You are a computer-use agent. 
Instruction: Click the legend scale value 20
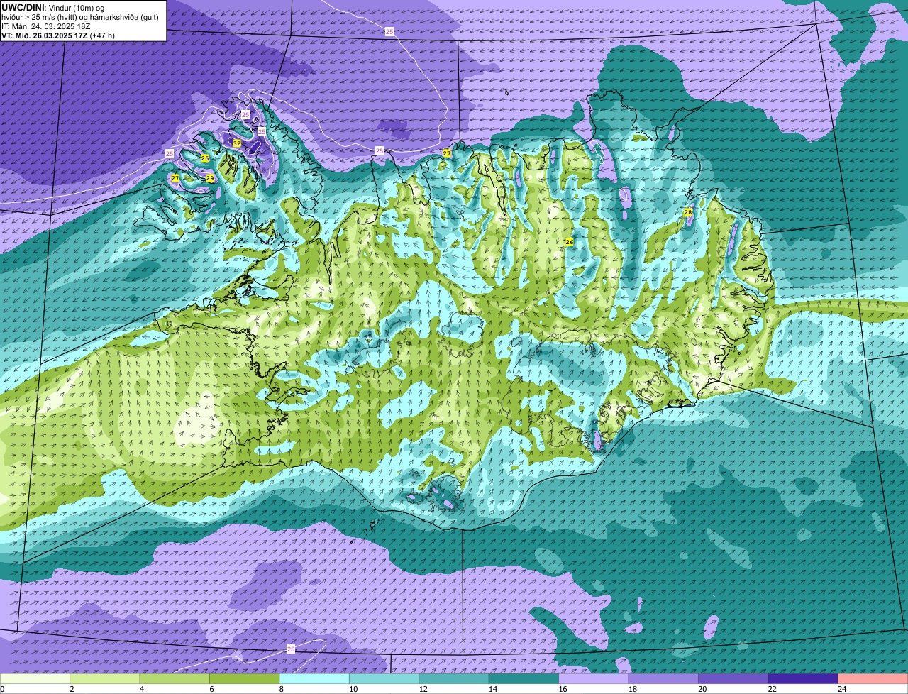point(702,689)
